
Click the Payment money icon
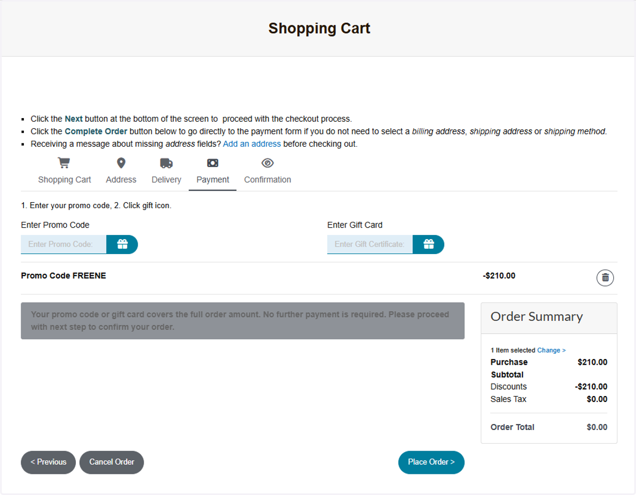click(x=213, y=163)
